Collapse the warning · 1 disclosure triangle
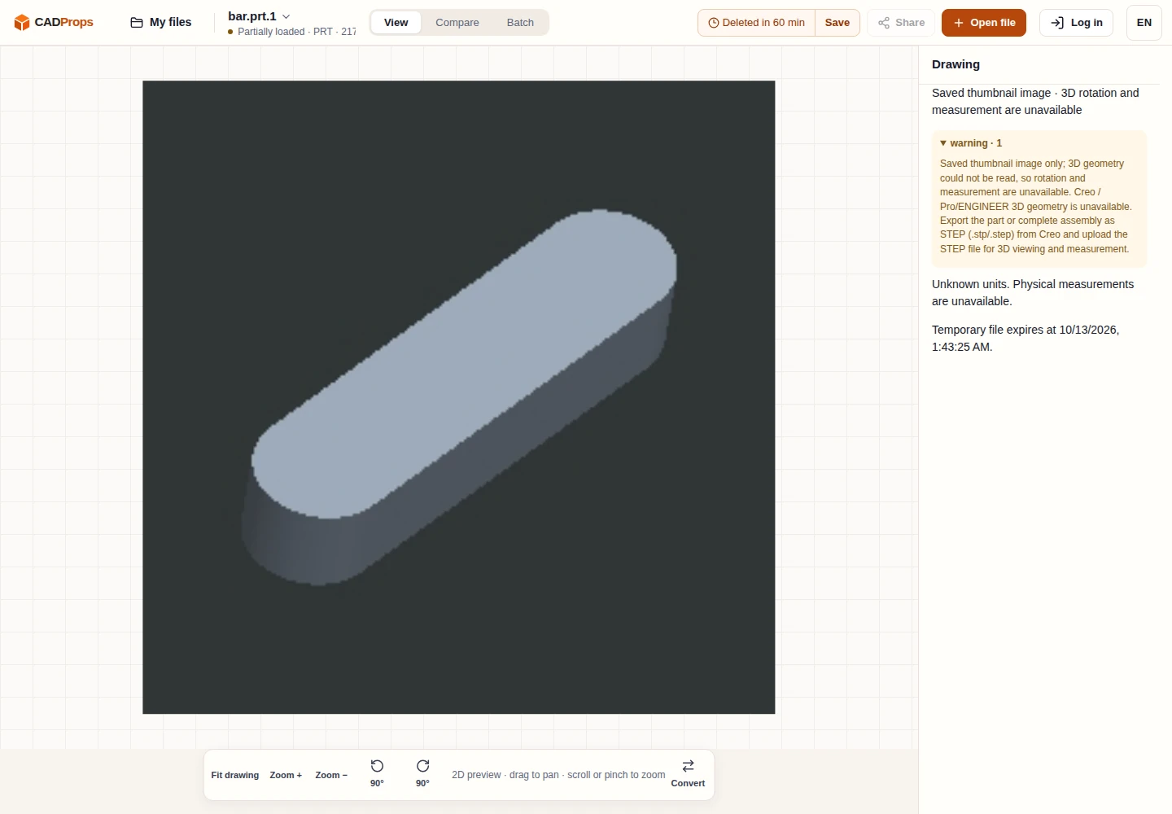 [x=943, y=143]
